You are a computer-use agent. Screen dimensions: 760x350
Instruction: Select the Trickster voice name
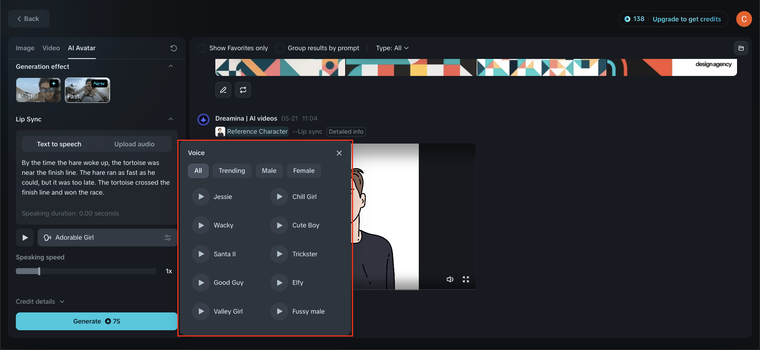pos(305,254)
